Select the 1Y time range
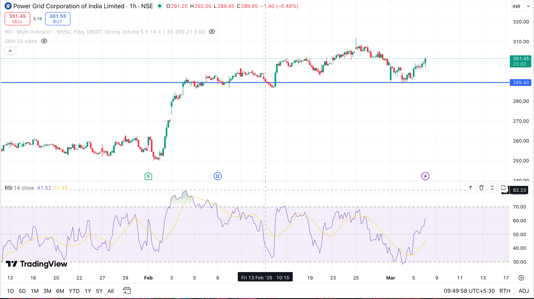 (x=88, y=291)
